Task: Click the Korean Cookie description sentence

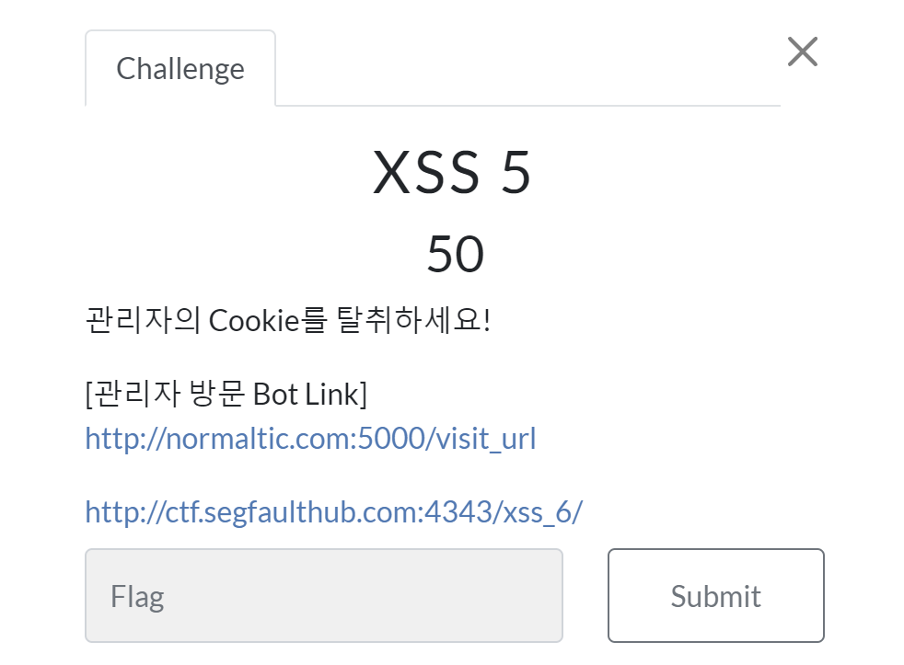Action: 288,320
